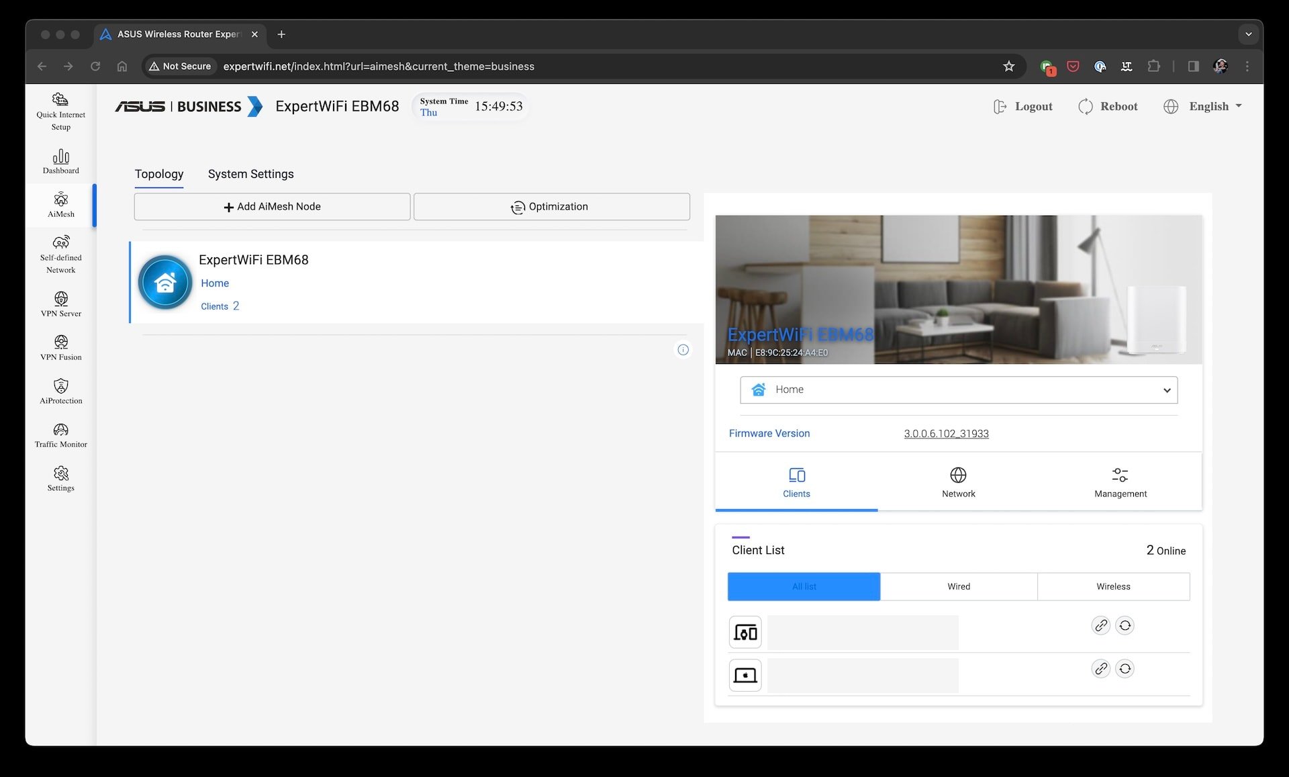Click the Network tab in device panel
The image size is (1289, 777).
coord(959,482)
